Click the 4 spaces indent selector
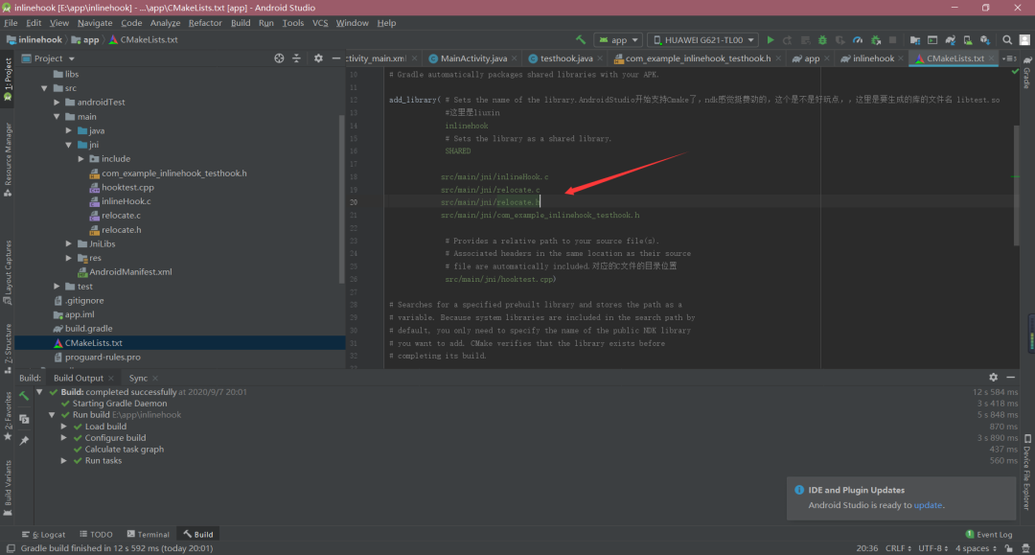The height and width of the screenshot is (555, 1035). pos(977,548)
